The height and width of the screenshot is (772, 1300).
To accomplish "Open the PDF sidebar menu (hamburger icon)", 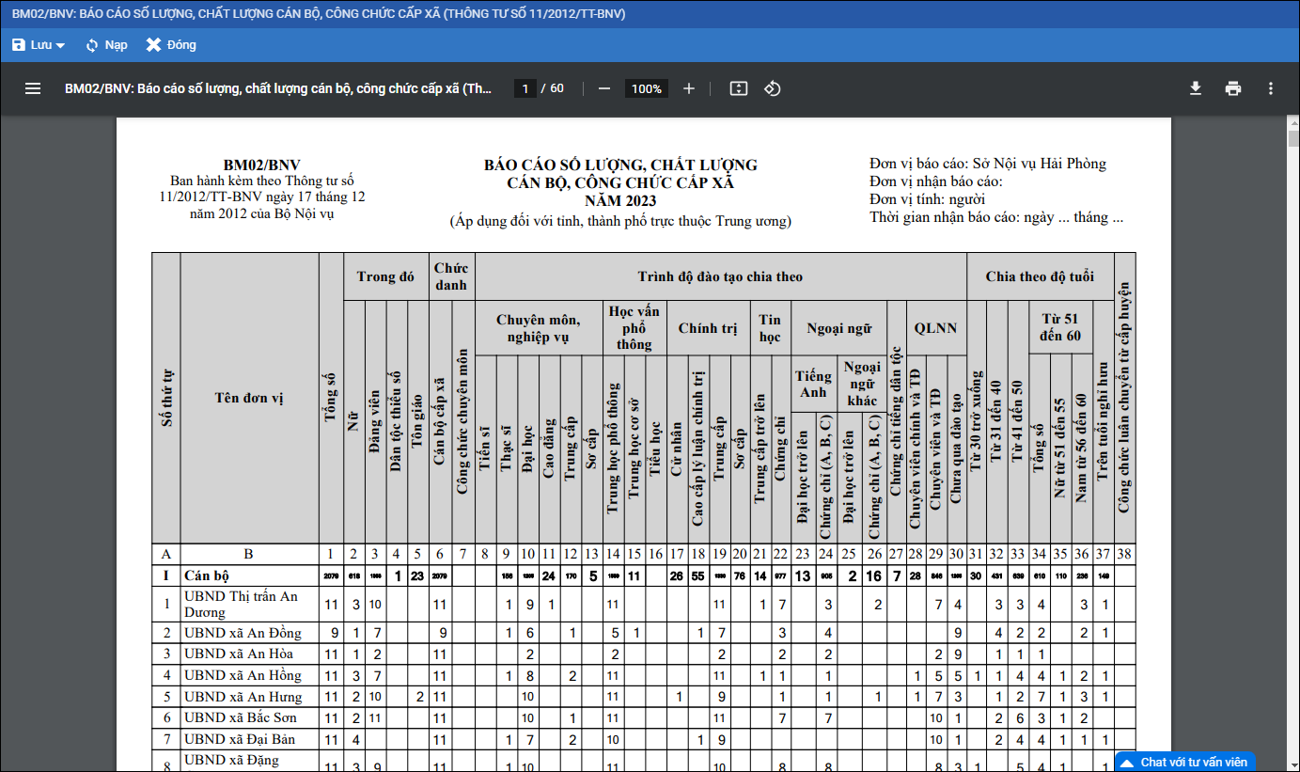I will pyautogui.click(x=33, y=88).
